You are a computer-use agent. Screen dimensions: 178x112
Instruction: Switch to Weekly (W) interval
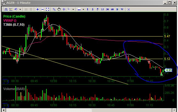[x=122, y=9]
